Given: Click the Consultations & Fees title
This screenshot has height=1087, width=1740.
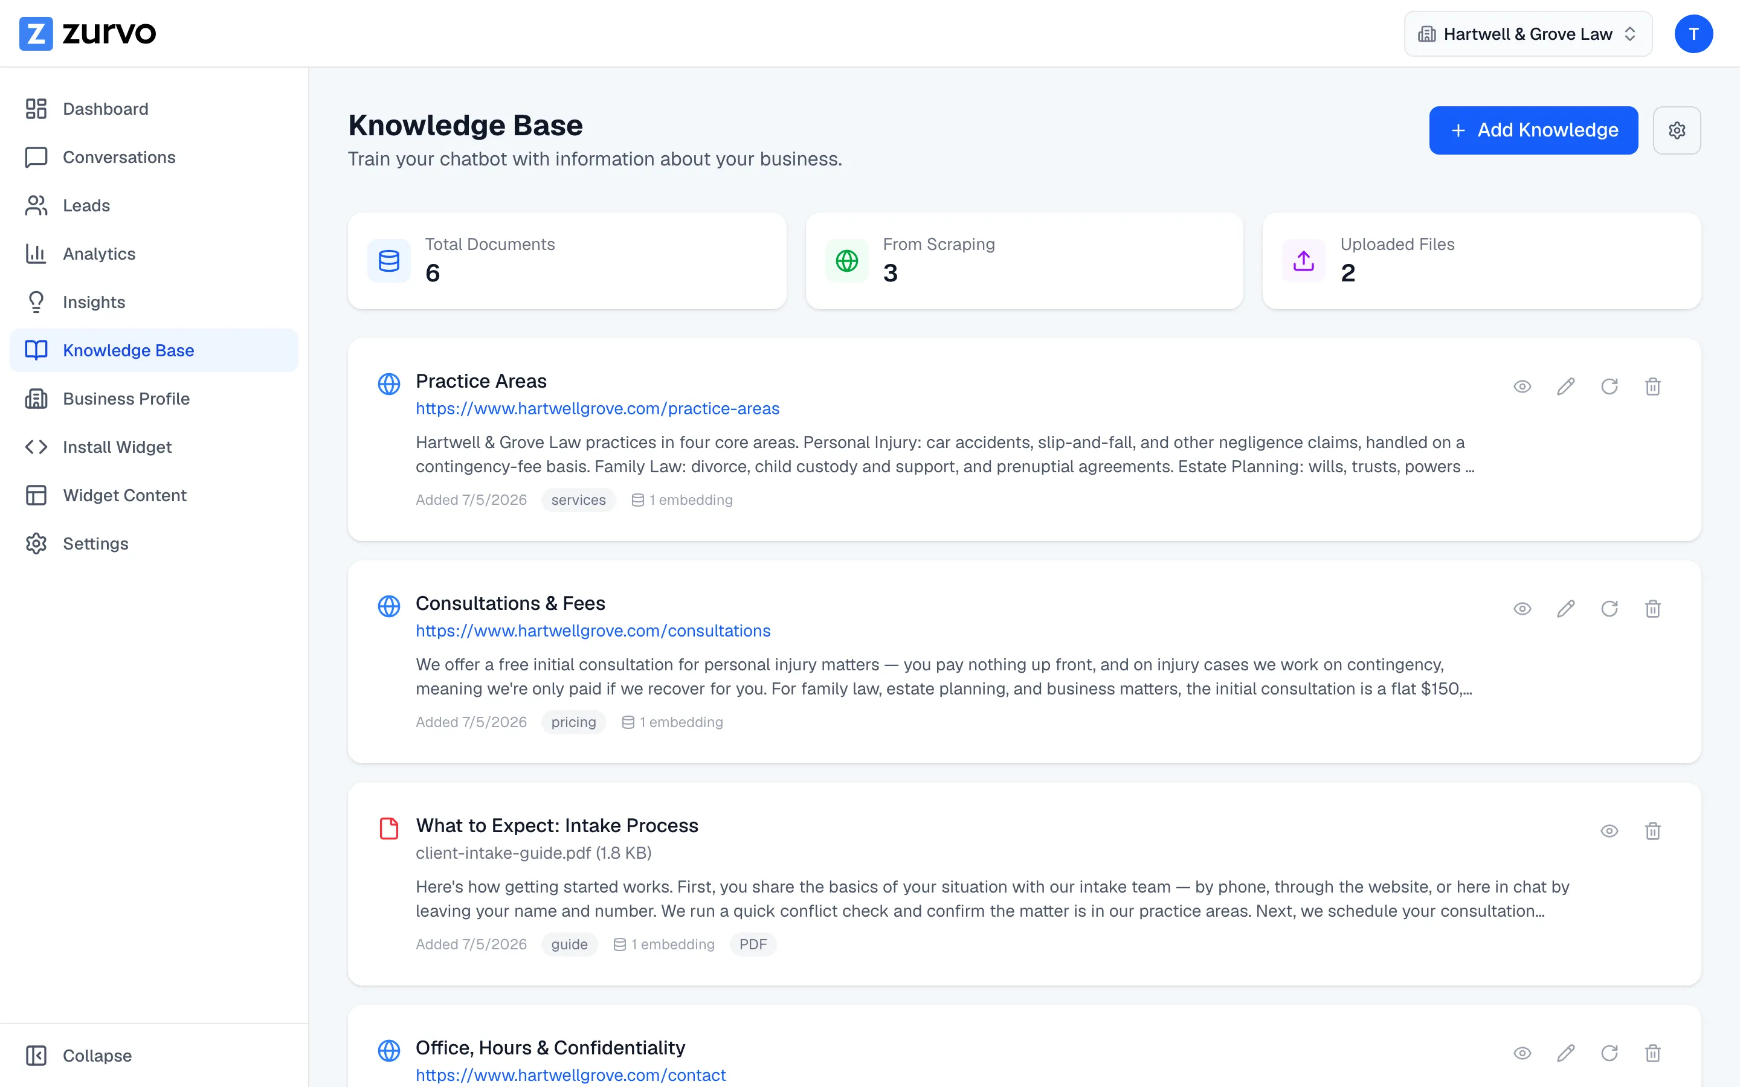Looking at the screenshot, I should [511, 603].
